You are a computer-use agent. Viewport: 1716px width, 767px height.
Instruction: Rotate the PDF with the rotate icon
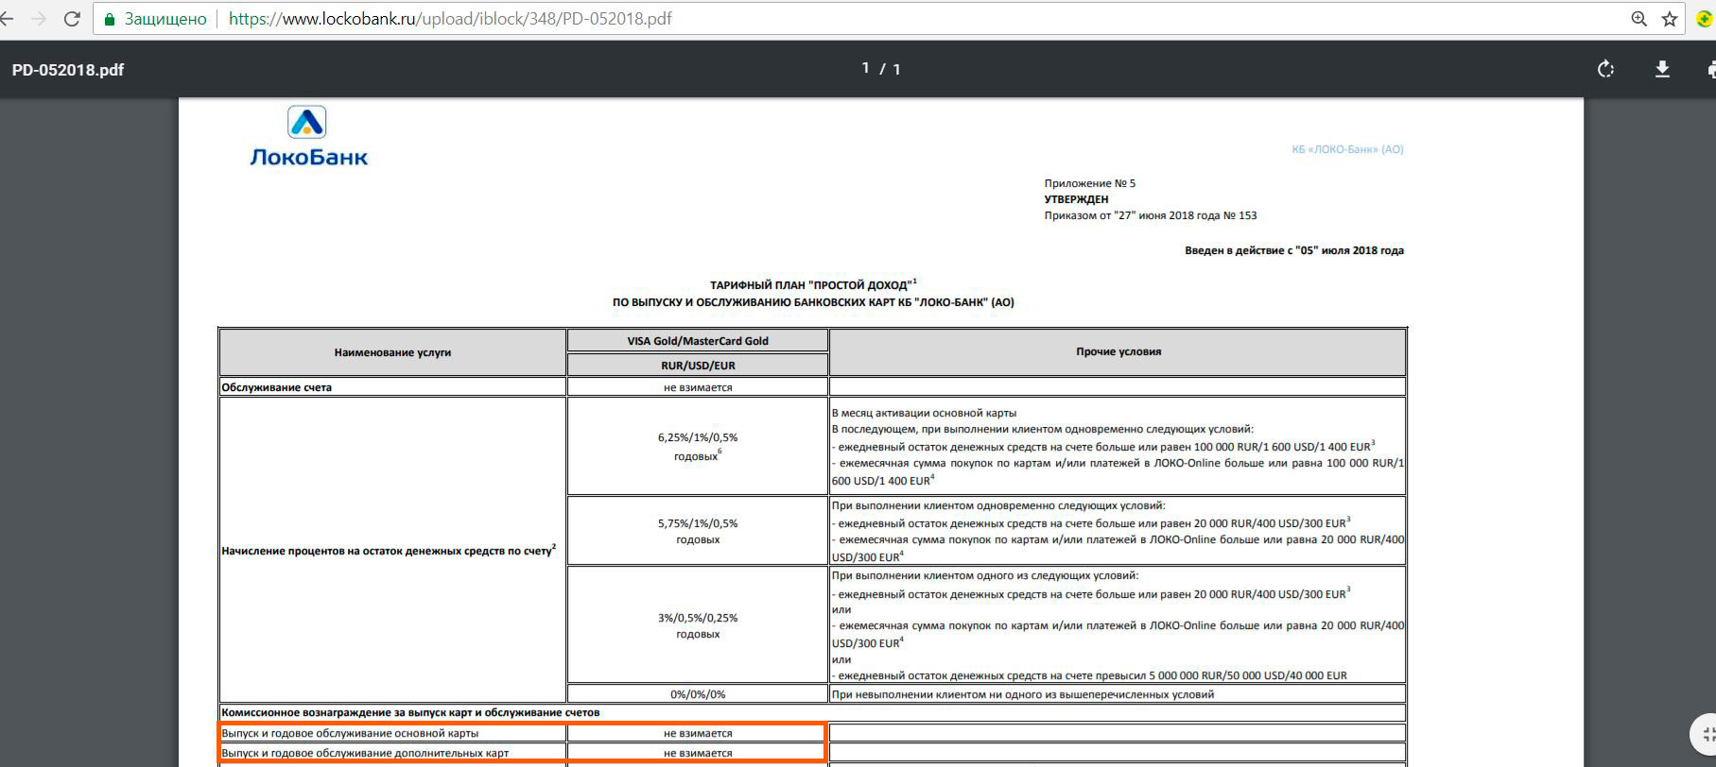[x=1605, y=69]
